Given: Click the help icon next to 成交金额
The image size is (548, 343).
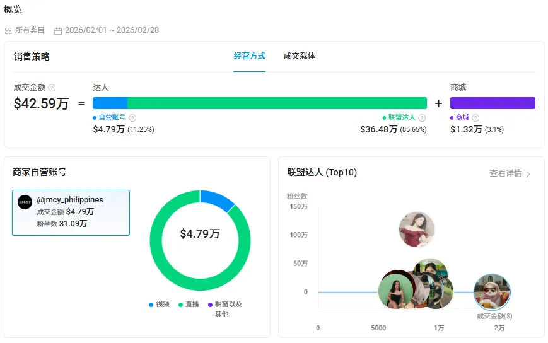Looking at the screenshot, I should click(52, 88).
